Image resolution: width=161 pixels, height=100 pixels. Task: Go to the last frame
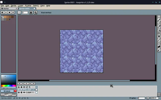(33, 83)
